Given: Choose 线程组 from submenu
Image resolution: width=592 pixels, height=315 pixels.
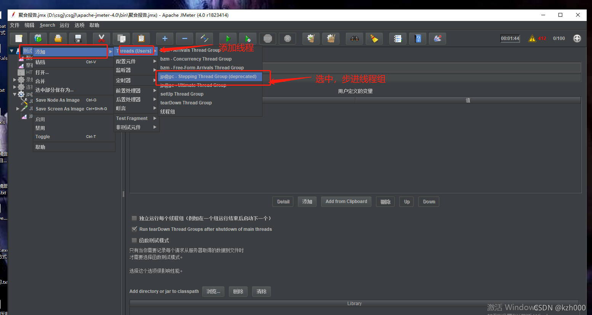Looking at the screenshot, I should click(210, 112).
